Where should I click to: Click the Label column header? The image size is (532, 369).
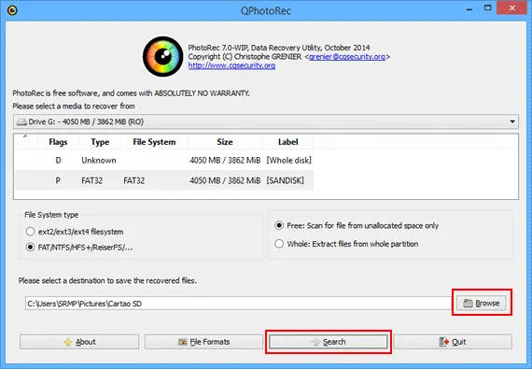[288, 142]
